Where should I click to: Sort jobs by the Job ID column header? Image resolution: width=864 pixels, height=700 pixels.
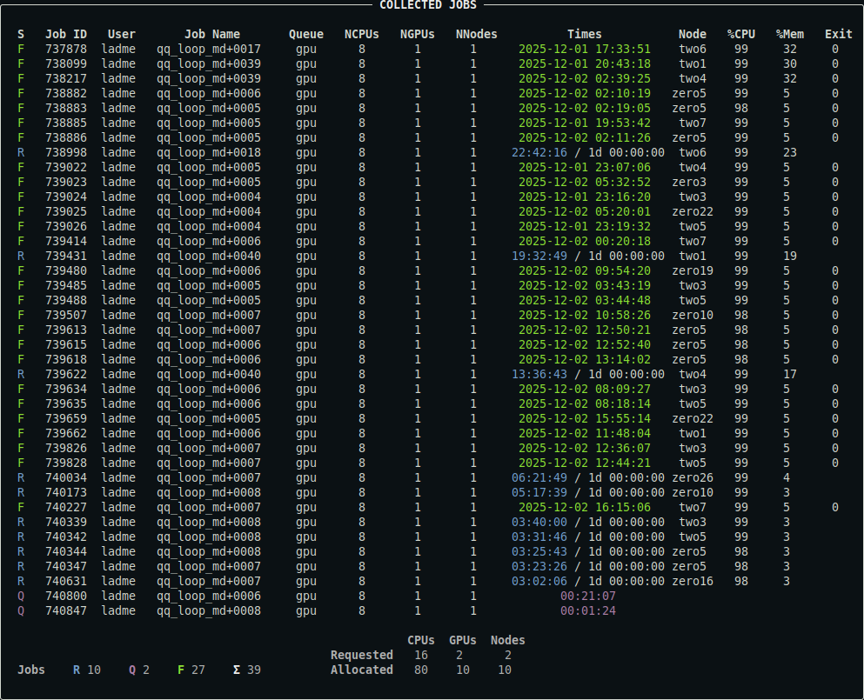coord(66,34)
